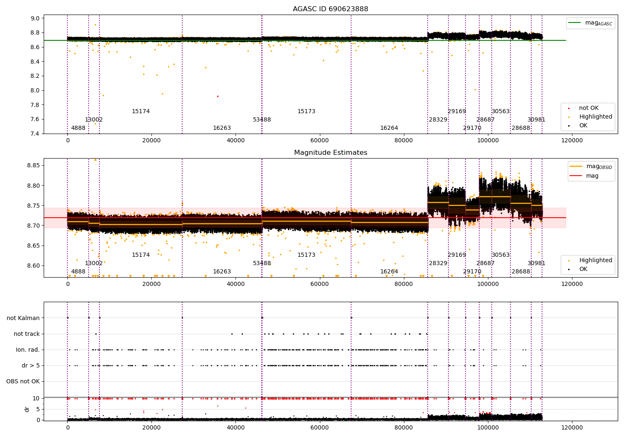The image size is (624, 437).
Task: Click the "OBS not OK" axis label
Action: pos(23,381)
